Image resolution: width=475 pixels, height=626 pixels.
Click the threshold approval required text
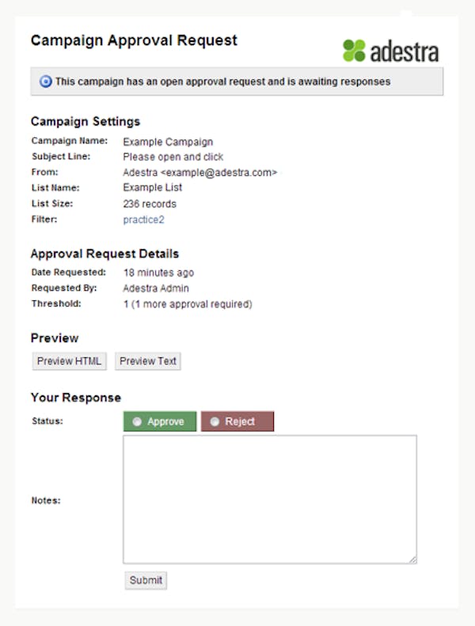click(188, 304)
